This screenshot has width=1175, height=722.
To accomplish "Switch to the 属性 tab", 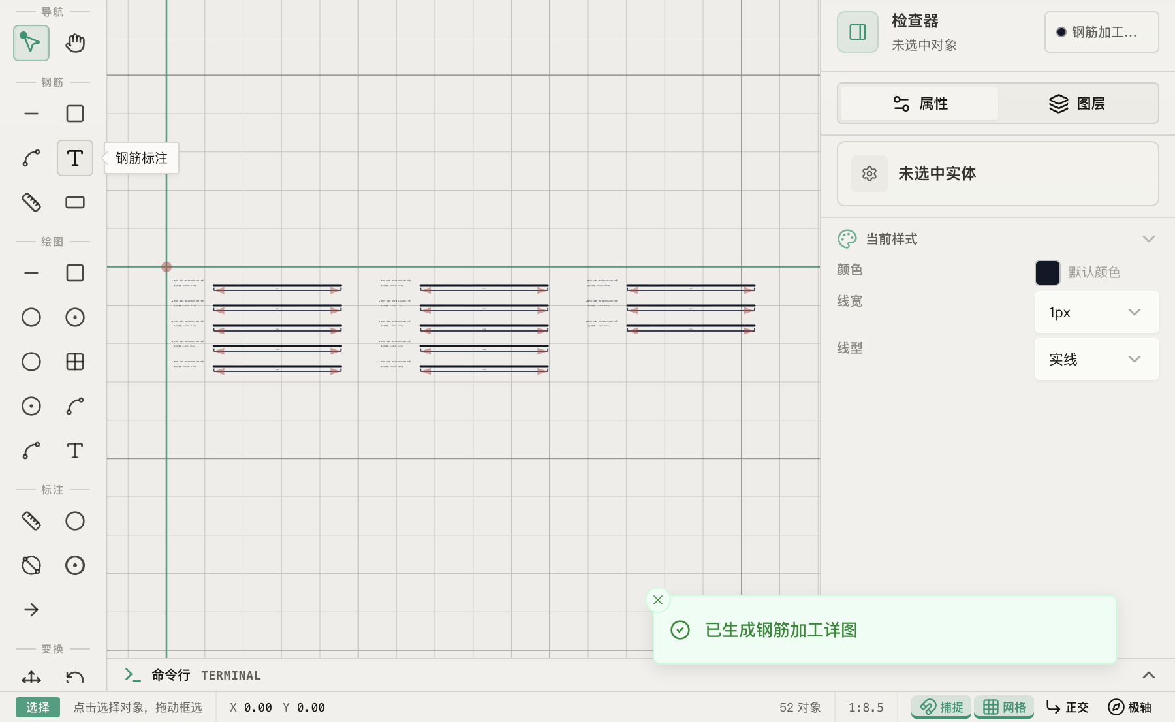I will tap(919, 103).
